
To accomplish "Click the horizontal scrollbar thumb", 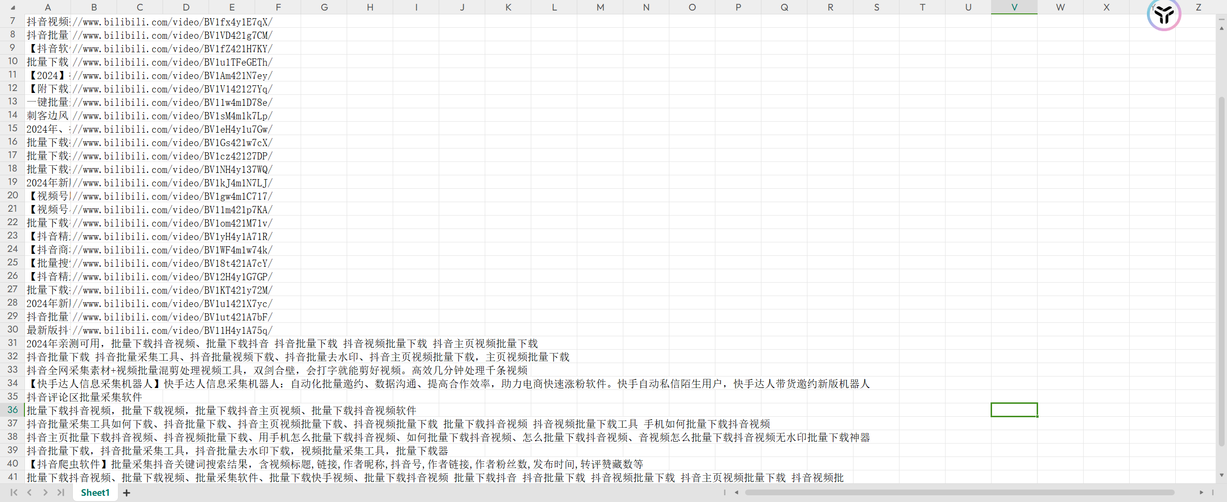I will click(x=959, y=492).
